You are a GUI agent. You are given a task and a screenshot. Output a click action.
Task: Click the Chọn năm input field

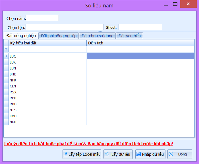42,18
